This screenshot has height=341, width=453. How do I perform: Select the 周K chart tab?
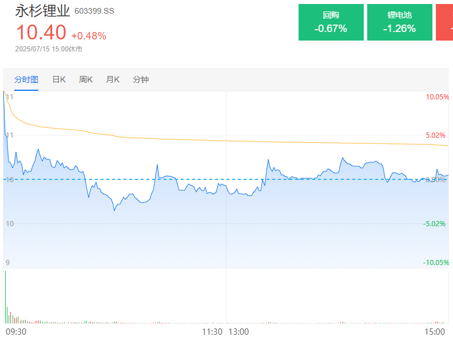86,79
